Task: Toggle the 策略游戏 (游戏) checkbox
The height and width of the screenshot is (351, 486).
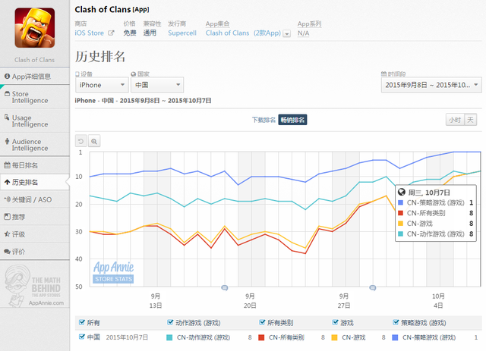Action: tap(396, 322)
